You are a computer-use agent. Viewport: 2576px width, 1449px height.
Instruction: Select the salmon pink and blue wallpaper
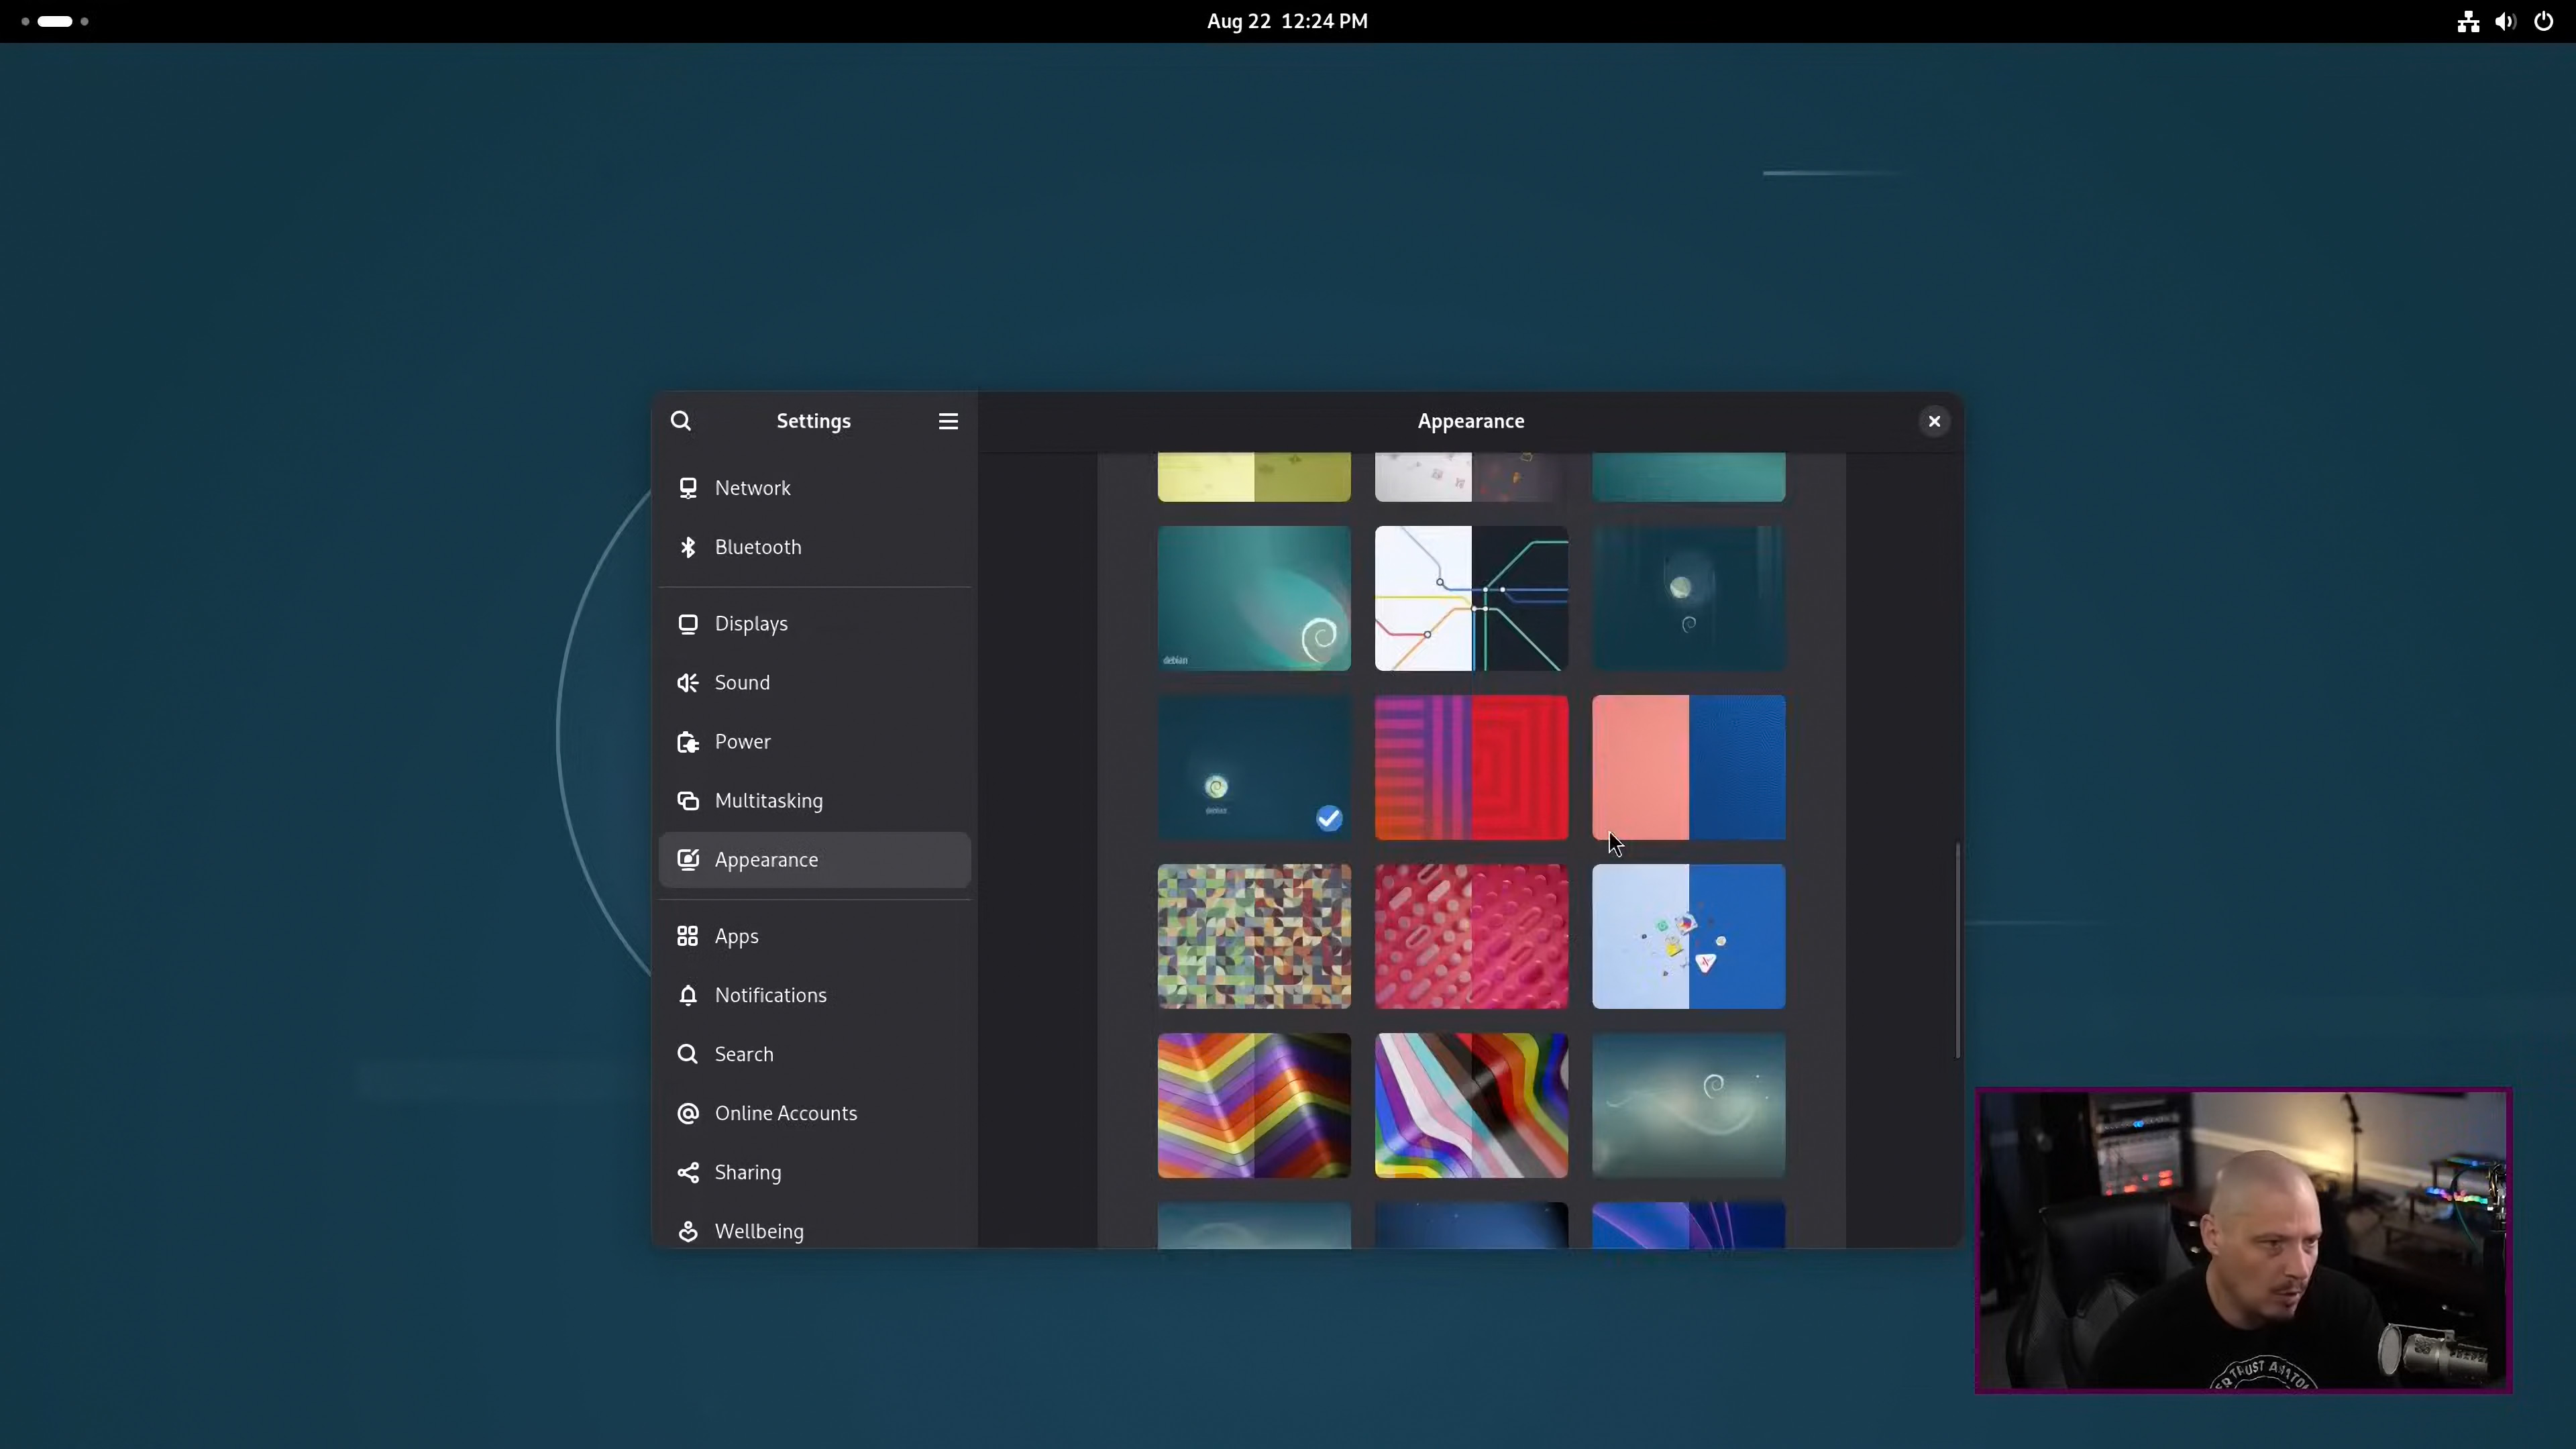(x=1688, y=767)
